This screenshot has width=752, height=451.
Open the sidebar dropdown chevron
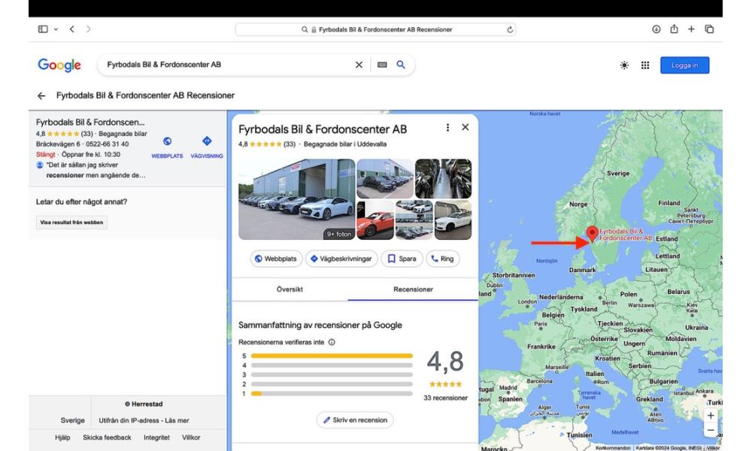[56, 29]
